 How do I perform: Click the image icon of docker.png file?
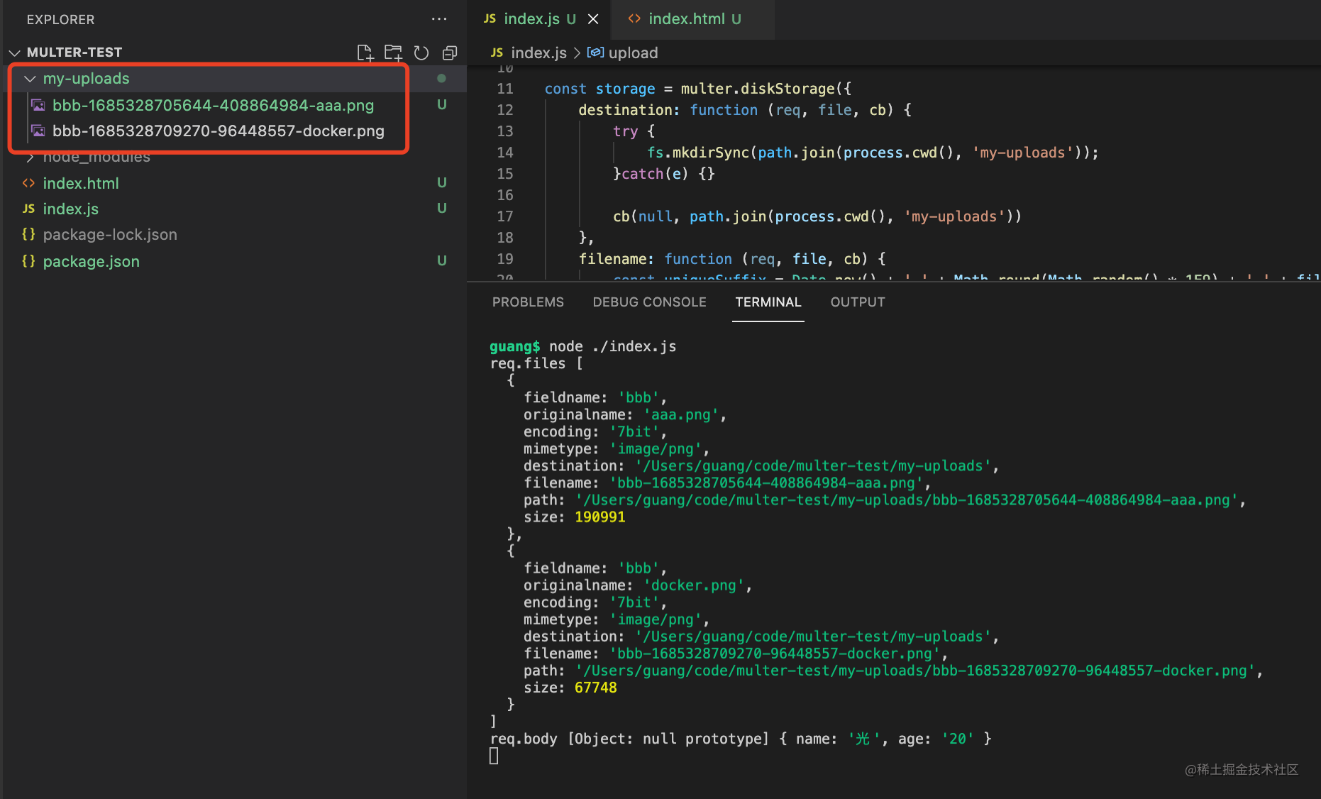(38, 131)
